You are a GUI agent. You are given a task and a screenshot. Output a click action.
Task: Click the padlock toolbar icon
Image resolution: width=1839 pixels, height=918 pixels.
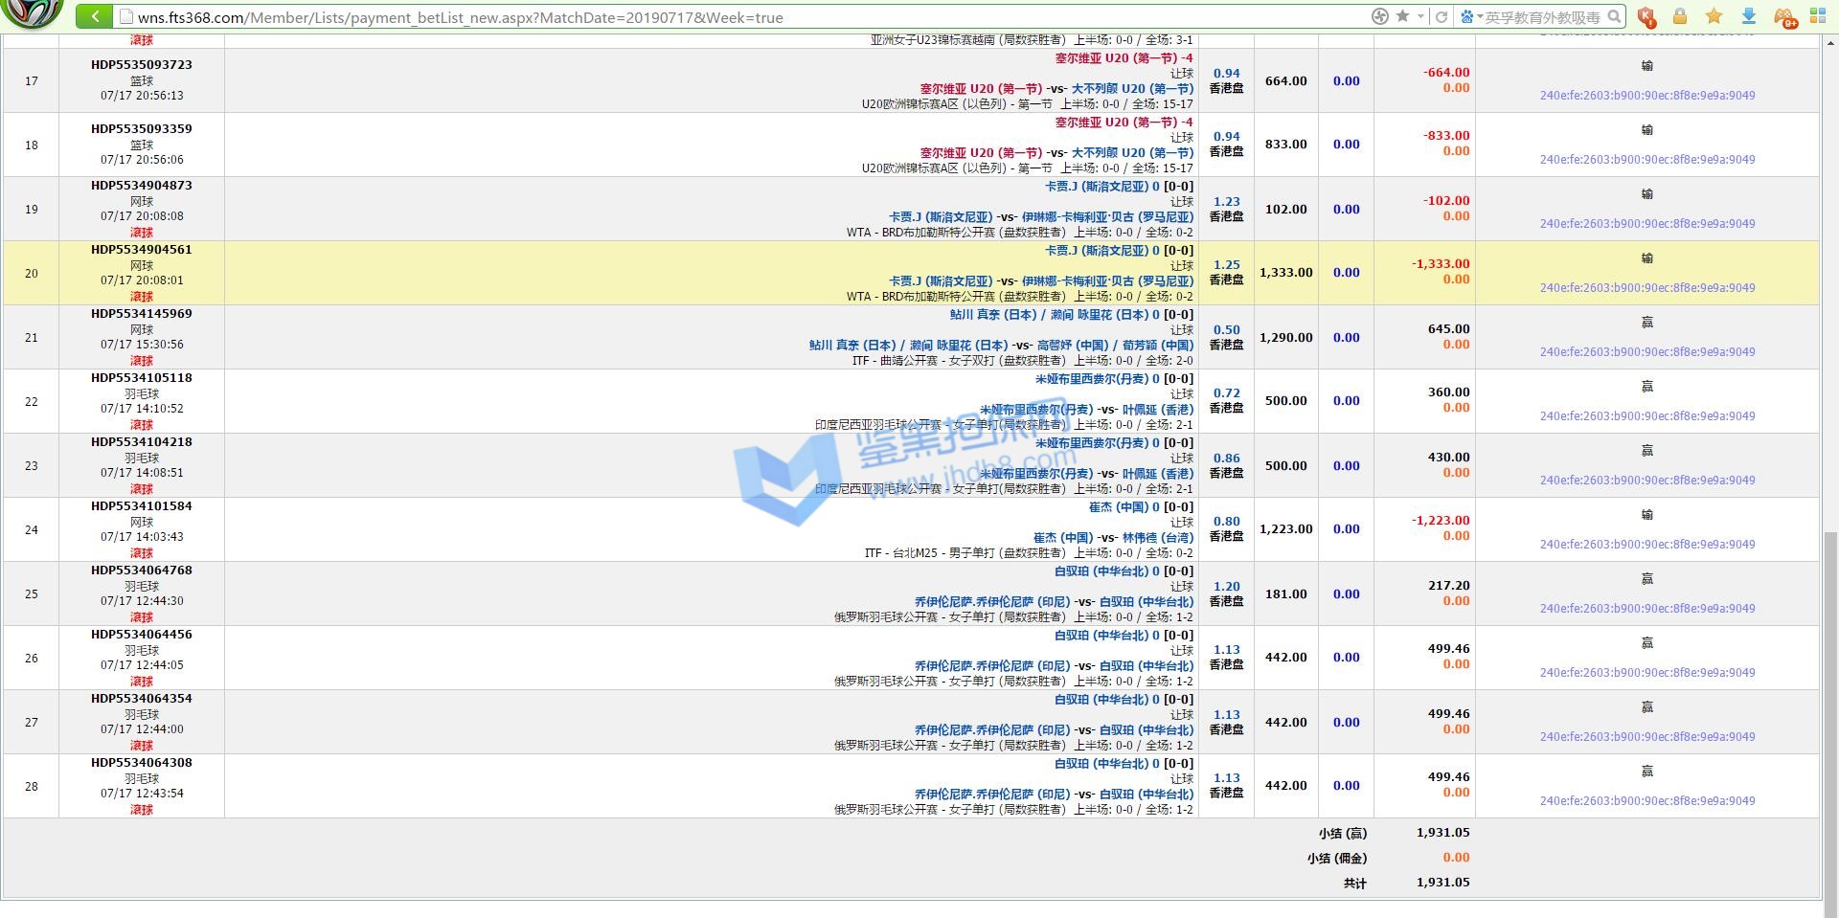pyautogui.click(x=1679, y=16)
